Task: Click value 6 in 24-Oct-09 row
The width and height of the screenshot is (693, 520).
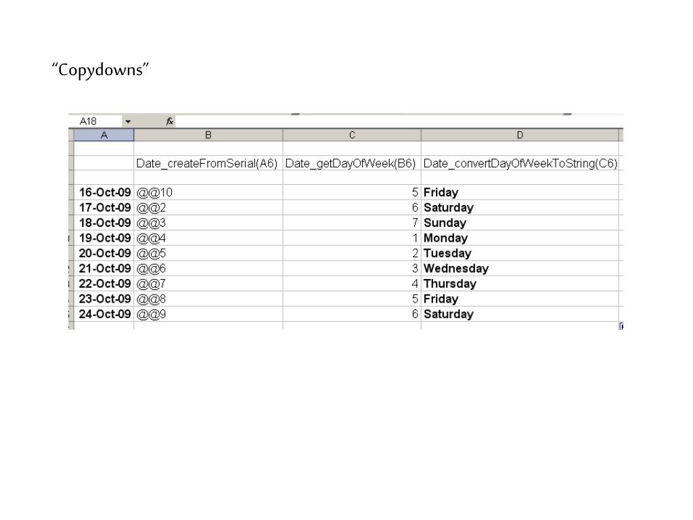Action: point(352,314)
